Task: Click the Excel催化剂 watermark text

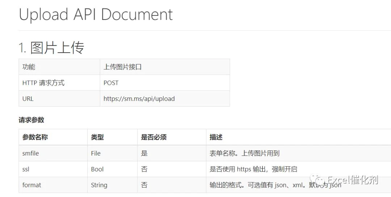Action: click(353, 180)
